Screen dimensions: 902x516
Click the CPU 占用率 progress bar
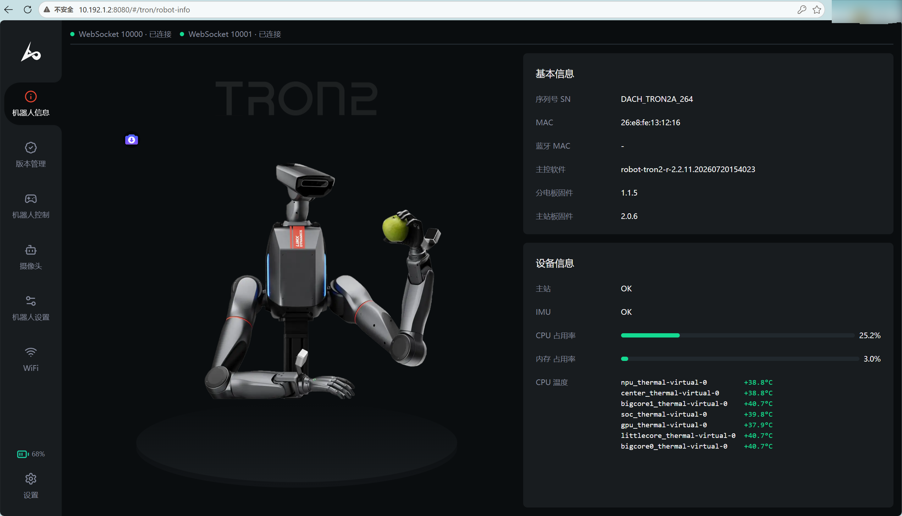737,335
